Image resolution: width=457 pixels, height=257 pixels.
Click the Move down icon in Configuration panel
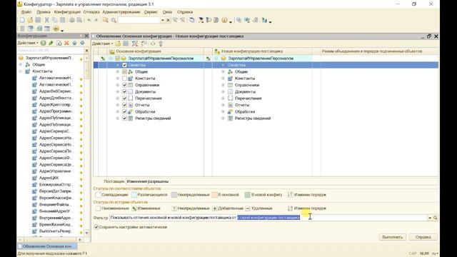click(83, 43)
